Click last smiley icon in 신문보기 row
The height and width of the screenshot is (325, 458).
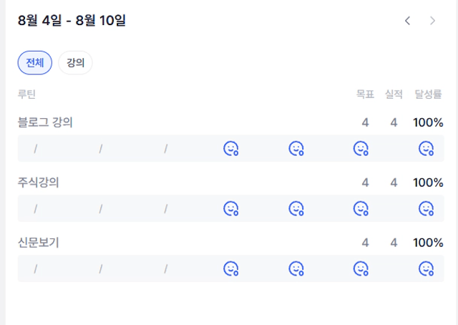tap(426, 268)
